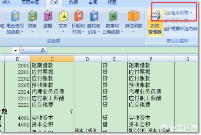201x135 pixels.
Task: Select column B header
Action: coord(17,59)
